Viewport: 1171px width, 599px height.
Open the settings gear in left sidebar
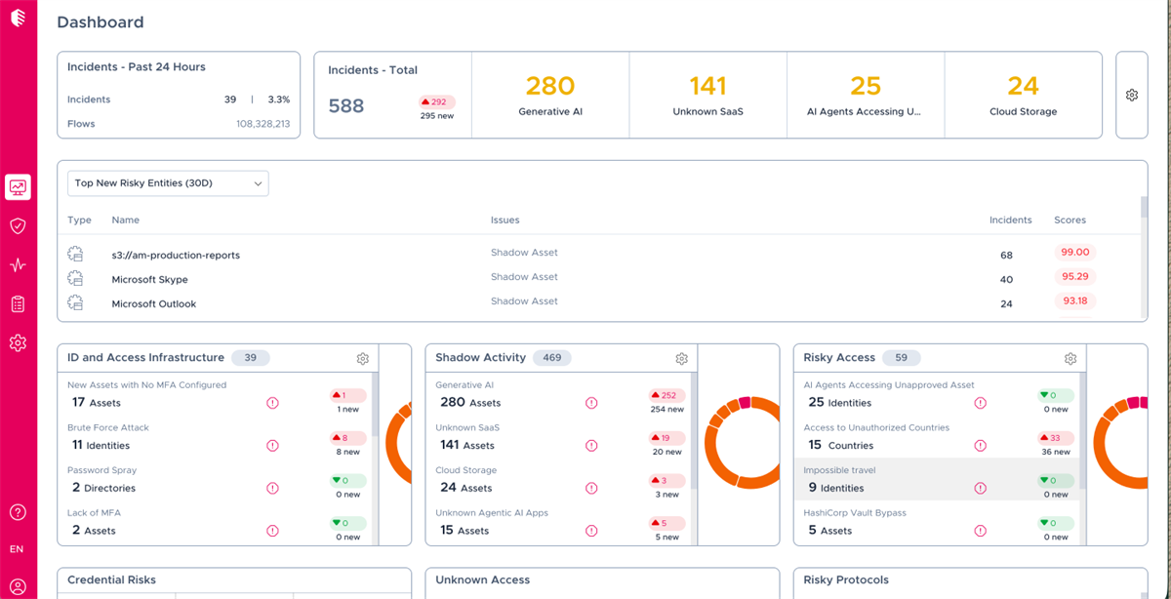click(18, 343)
